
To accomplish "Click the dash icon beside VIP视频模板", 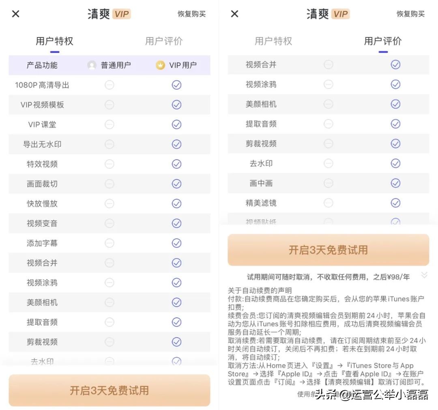I will [109, 105].
